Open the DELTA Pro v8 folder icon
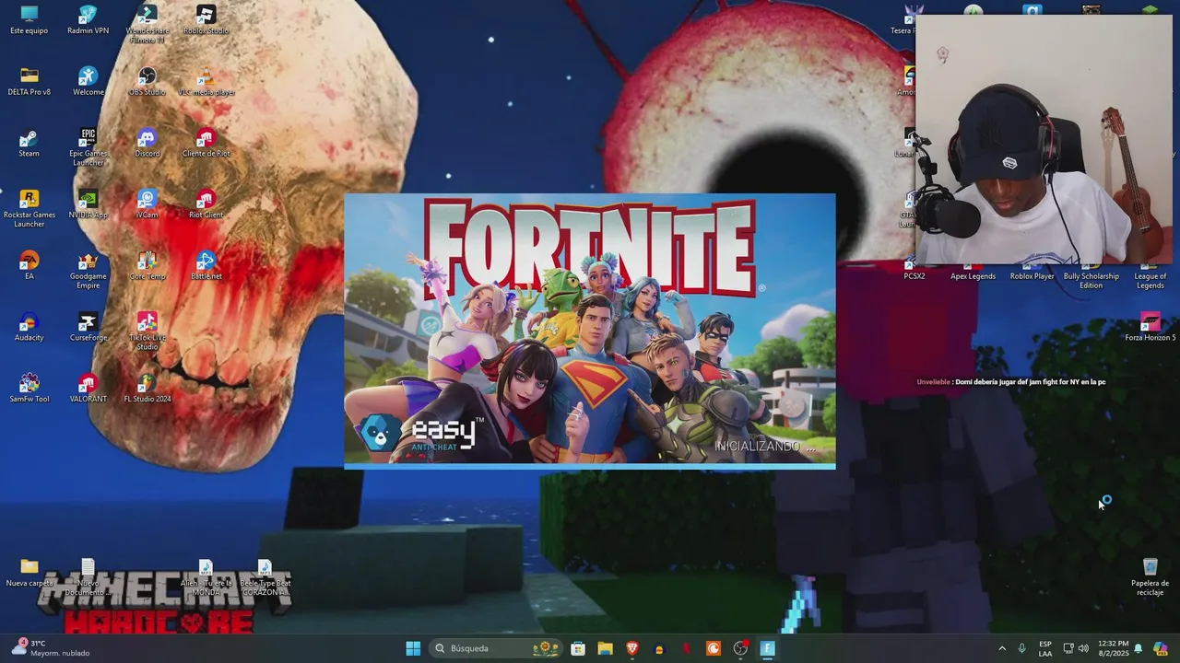1180x663 pixels. (29, 81)
